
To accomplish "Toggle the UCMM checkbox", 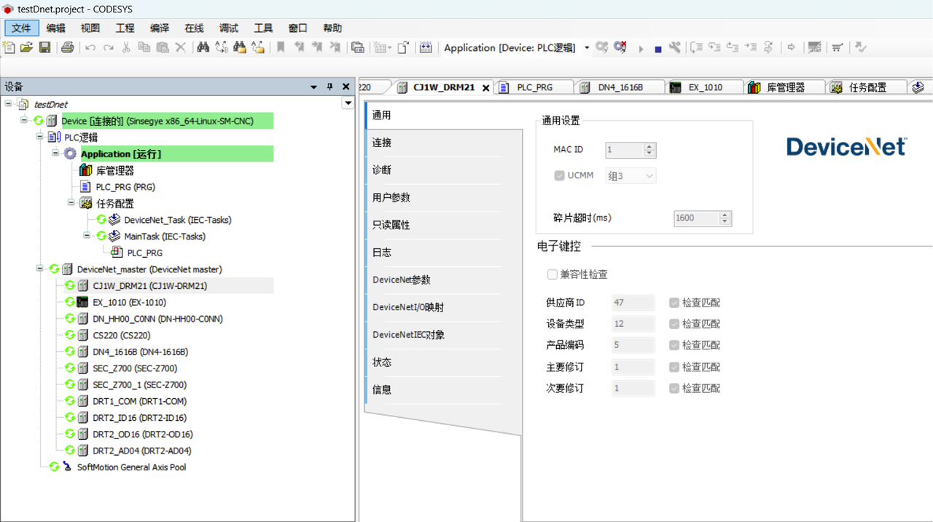I will point(560,175).
